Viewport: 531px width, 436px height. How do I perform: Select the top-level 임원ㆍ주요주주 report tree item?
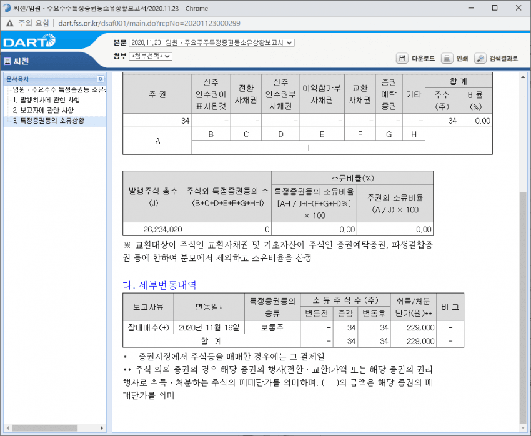tap(59, 90)
